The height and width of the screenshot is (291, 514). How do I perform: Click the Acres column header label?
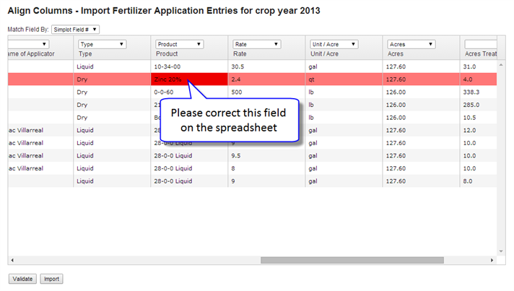point(396,53)
